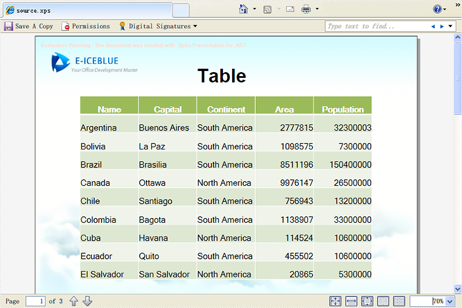Click the RSS feeds icon
Screen dimensions: 462x308
(267, 10)
